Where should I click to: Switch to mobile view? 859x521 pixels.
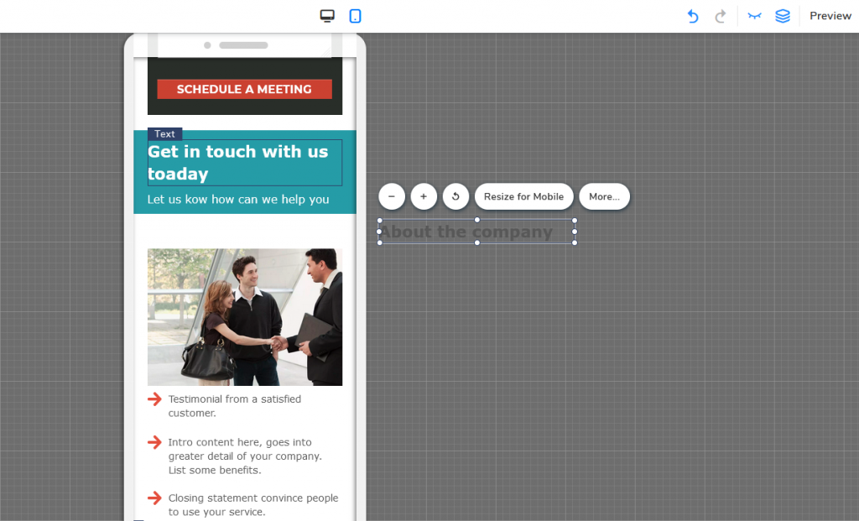355,16
